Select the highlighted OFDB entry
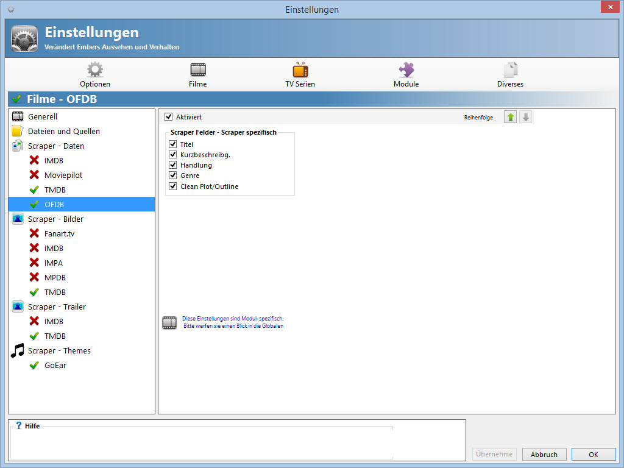The width and height of the screenshot is (624, 468). tap(54, 204)
